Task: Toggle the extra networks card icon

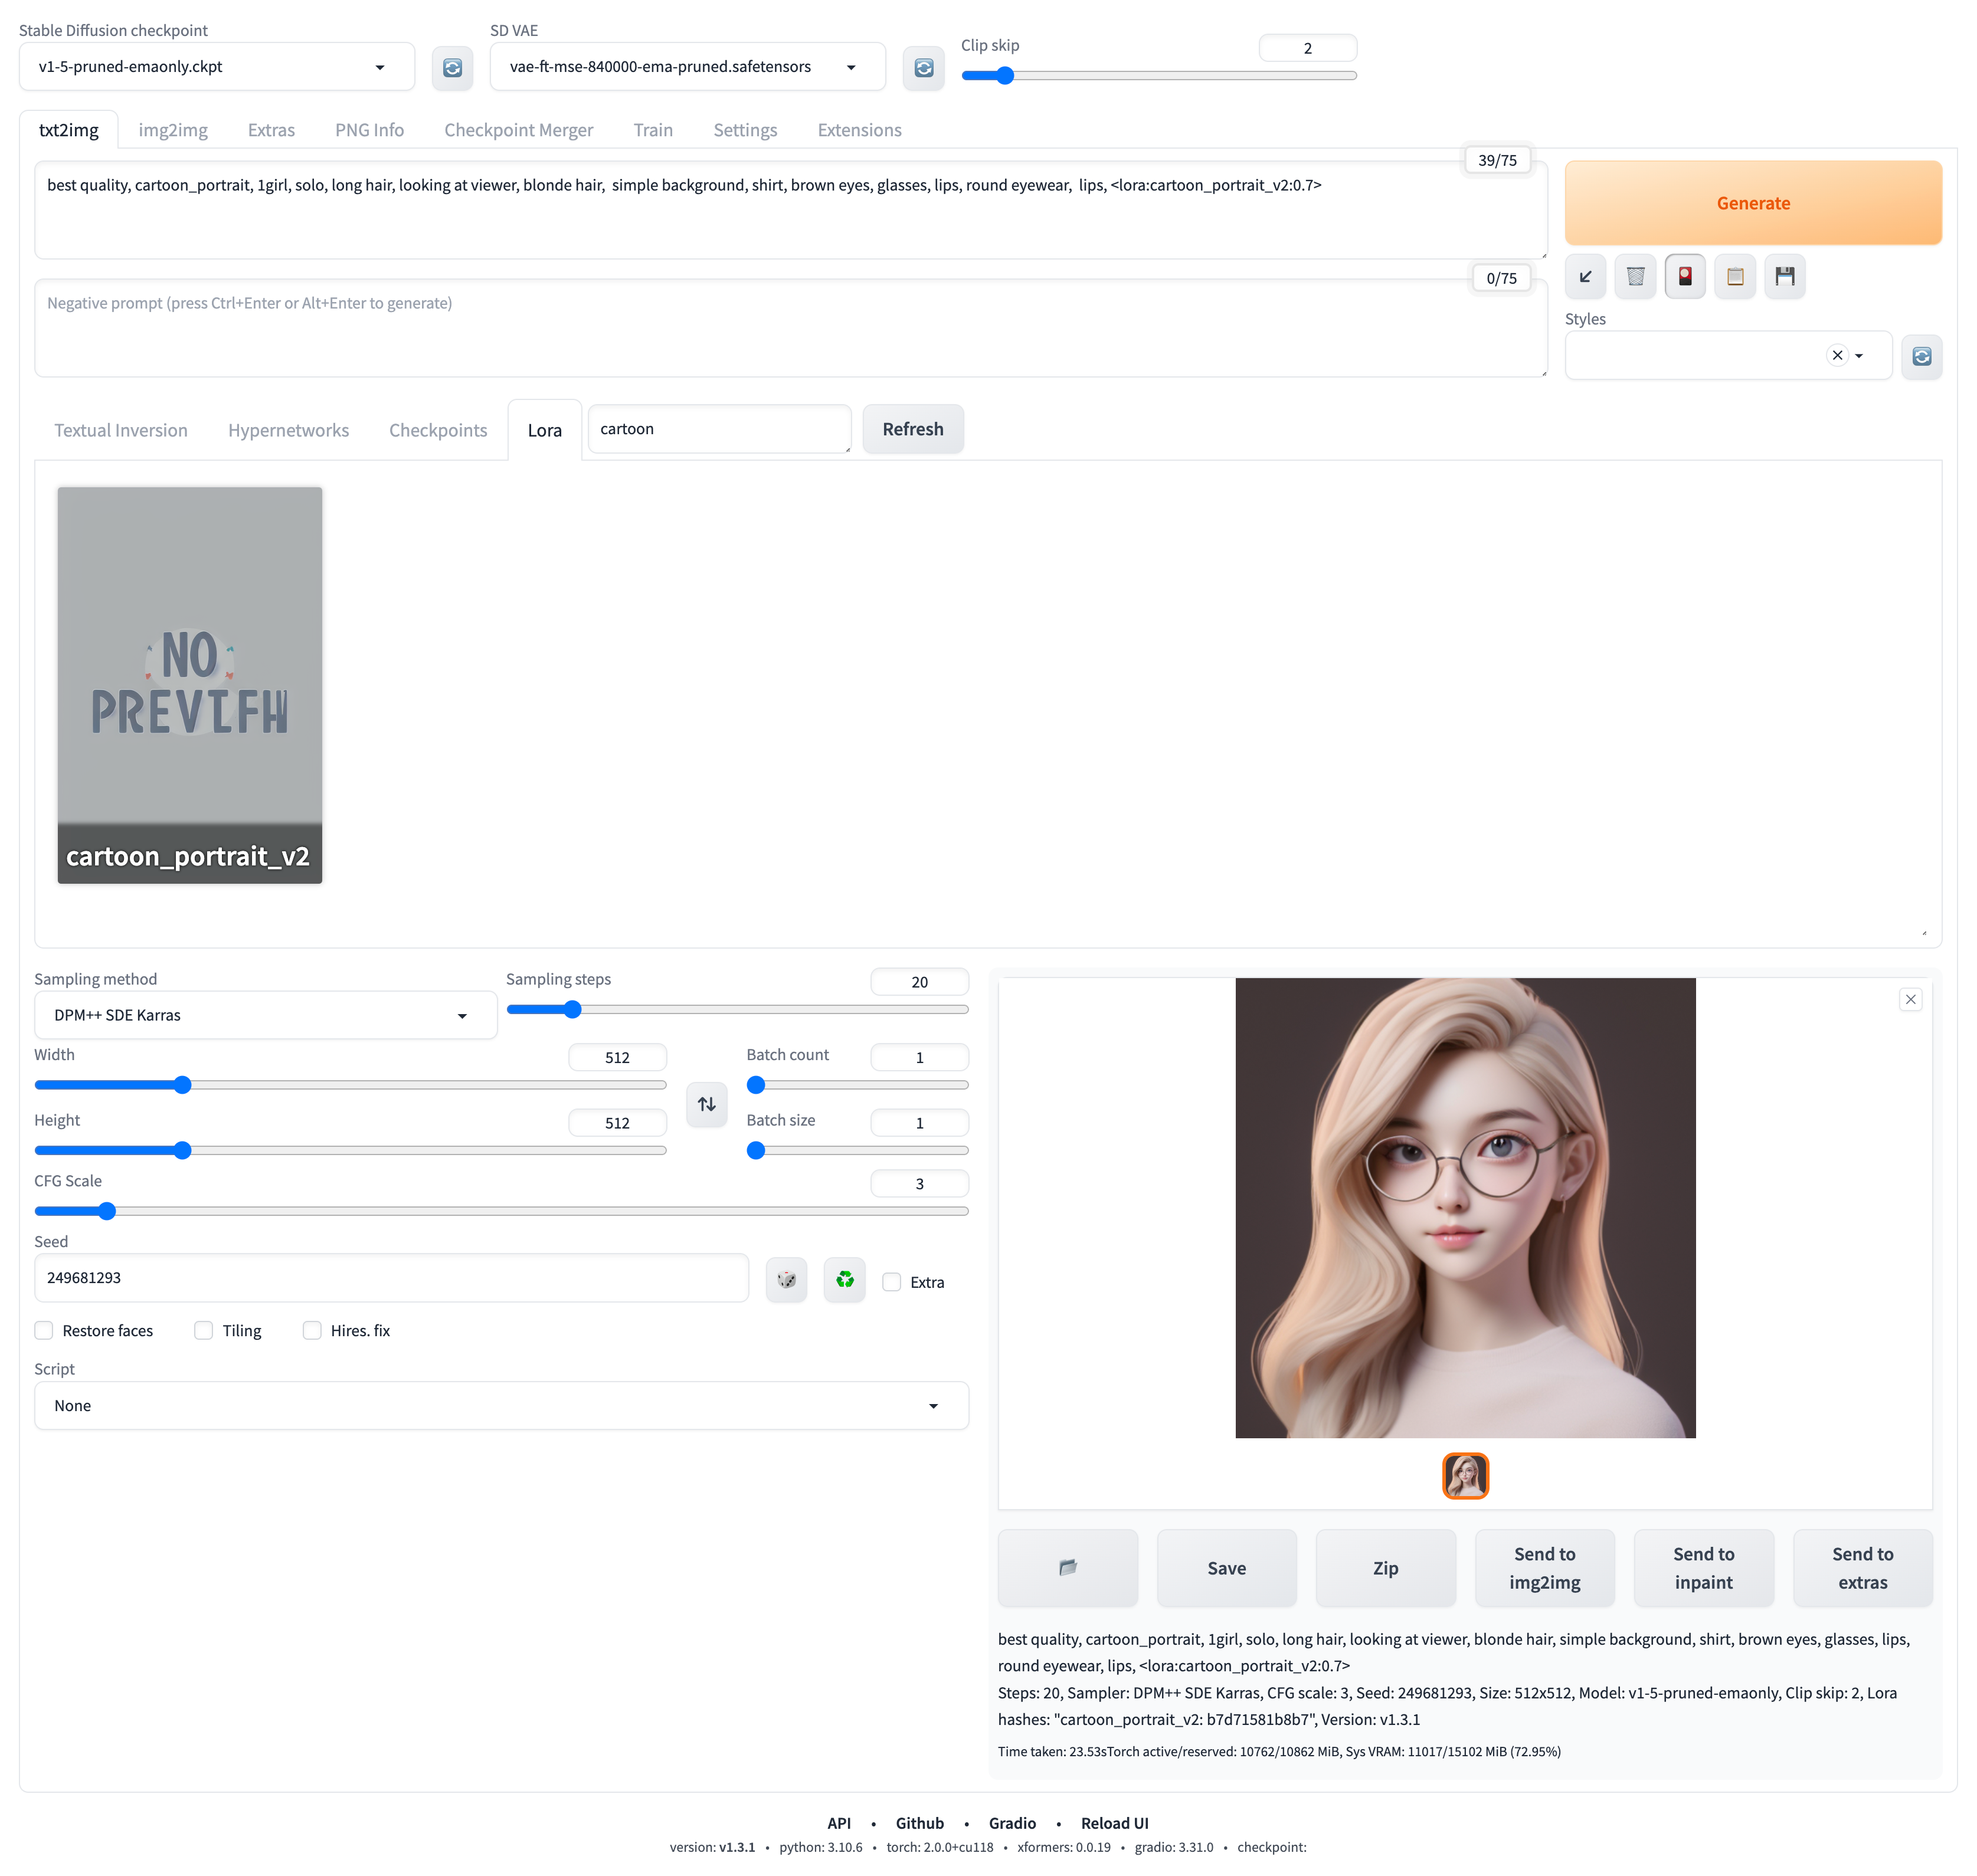Action: click(1685, 277)
